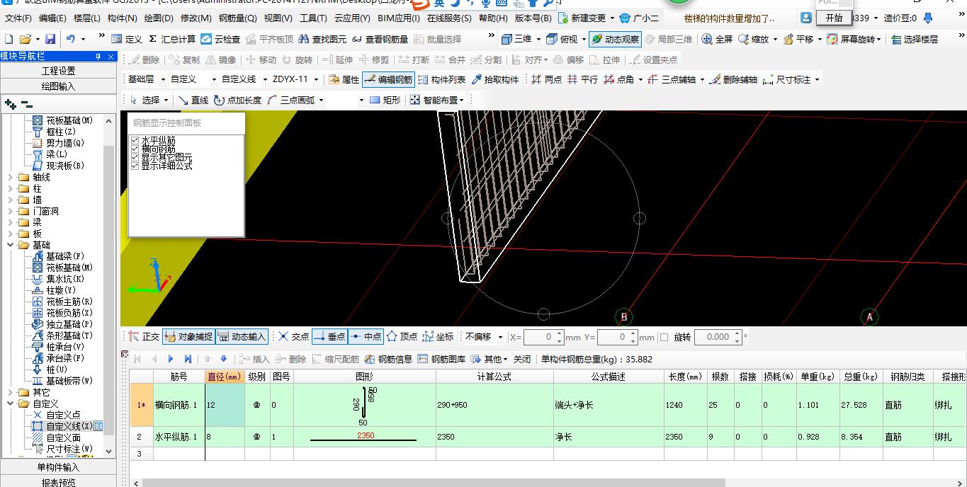This screenshot has height=487, width=967.
Task: Click the 工程设置 navigation button
Action: (x=58, y=71)
